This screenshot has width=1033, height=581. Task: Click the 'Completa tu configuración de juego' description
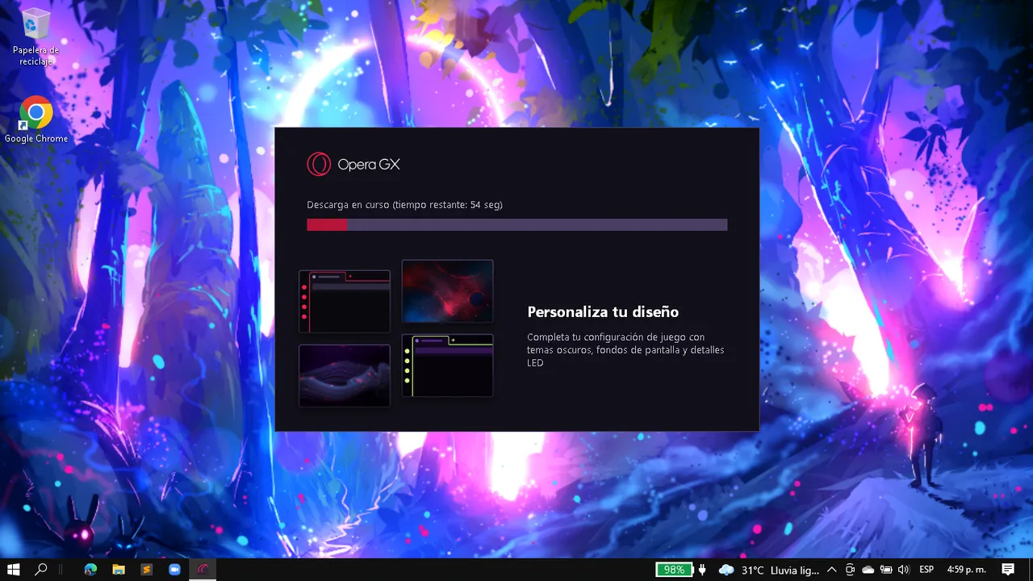click(x=625, y=350)
